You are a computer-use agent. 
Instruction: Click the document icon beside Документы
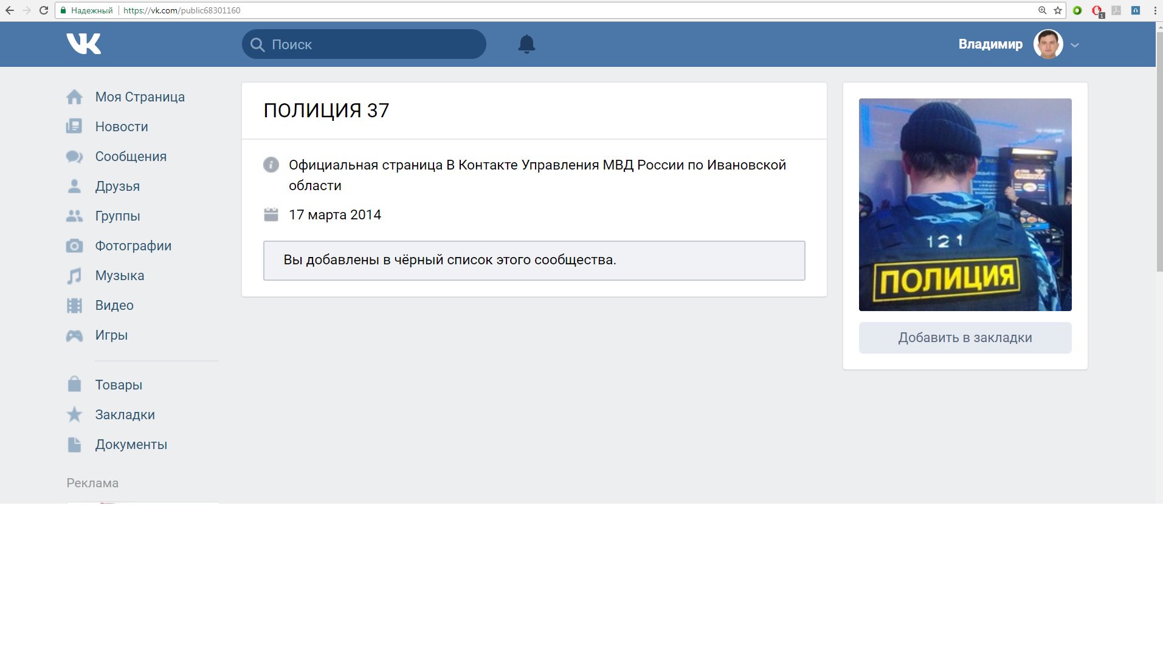[74, 445]
